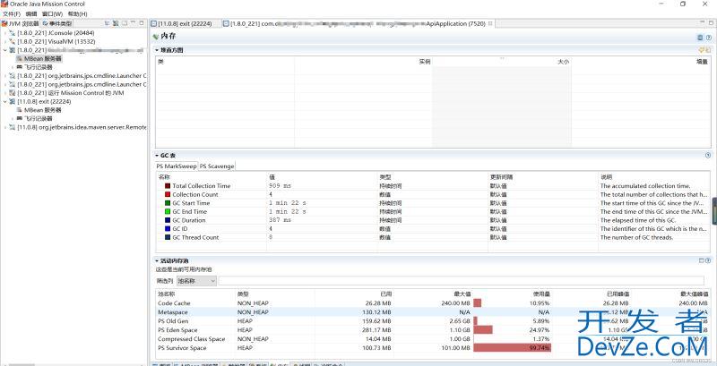Collapse the 活动内存池 section

click(157, 260)
